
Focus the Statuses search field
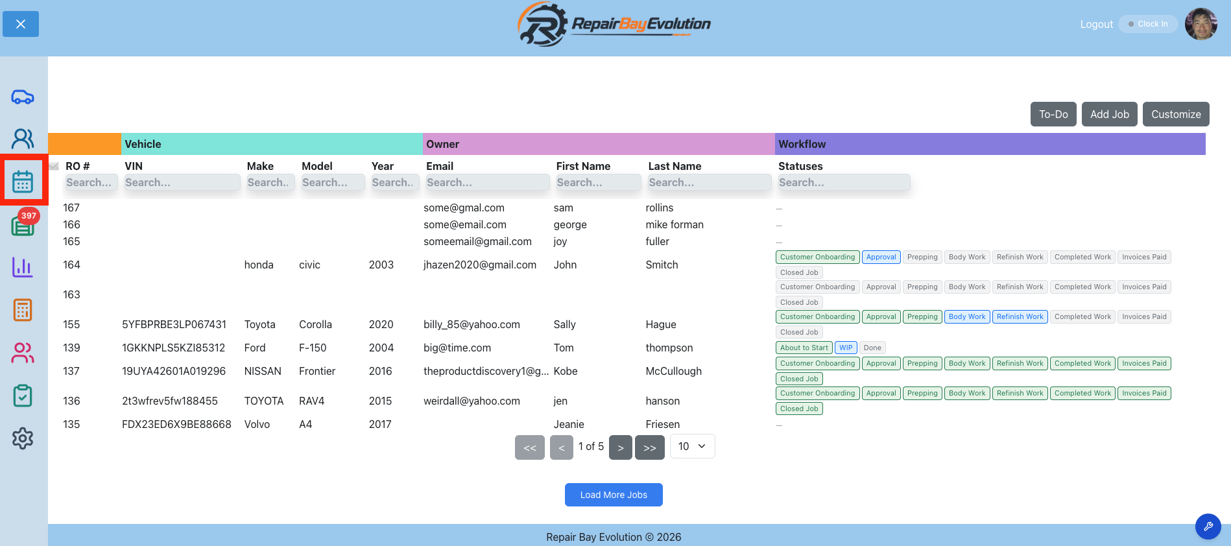pos(844,183)
